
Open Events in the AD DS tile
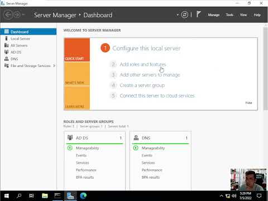[81, 155]
